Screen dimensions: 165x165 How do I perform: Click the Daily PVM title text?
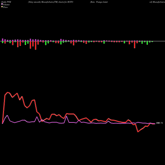[6, 2]
